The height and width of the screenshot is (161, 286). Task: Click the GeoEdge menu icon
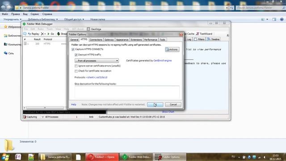coord(88,29)
